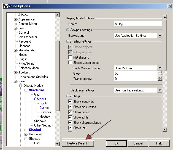Collapse the View tree node
Image resolution: width=173 pixels, height=150 pixels.
tap(15, 81)
